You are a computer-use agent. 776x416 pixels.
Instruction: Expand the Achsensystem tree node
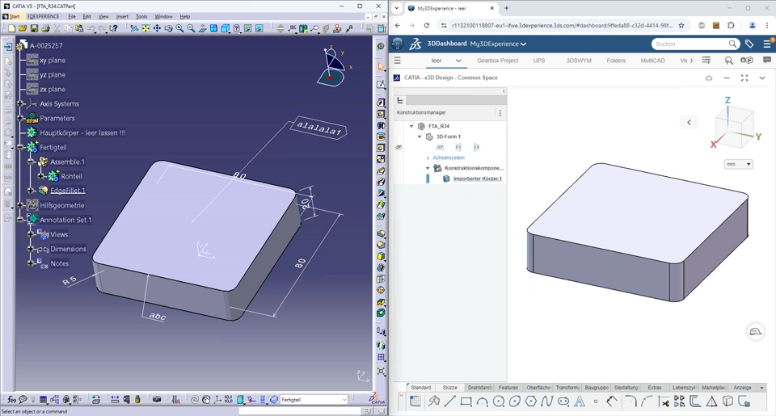(428, 158)
